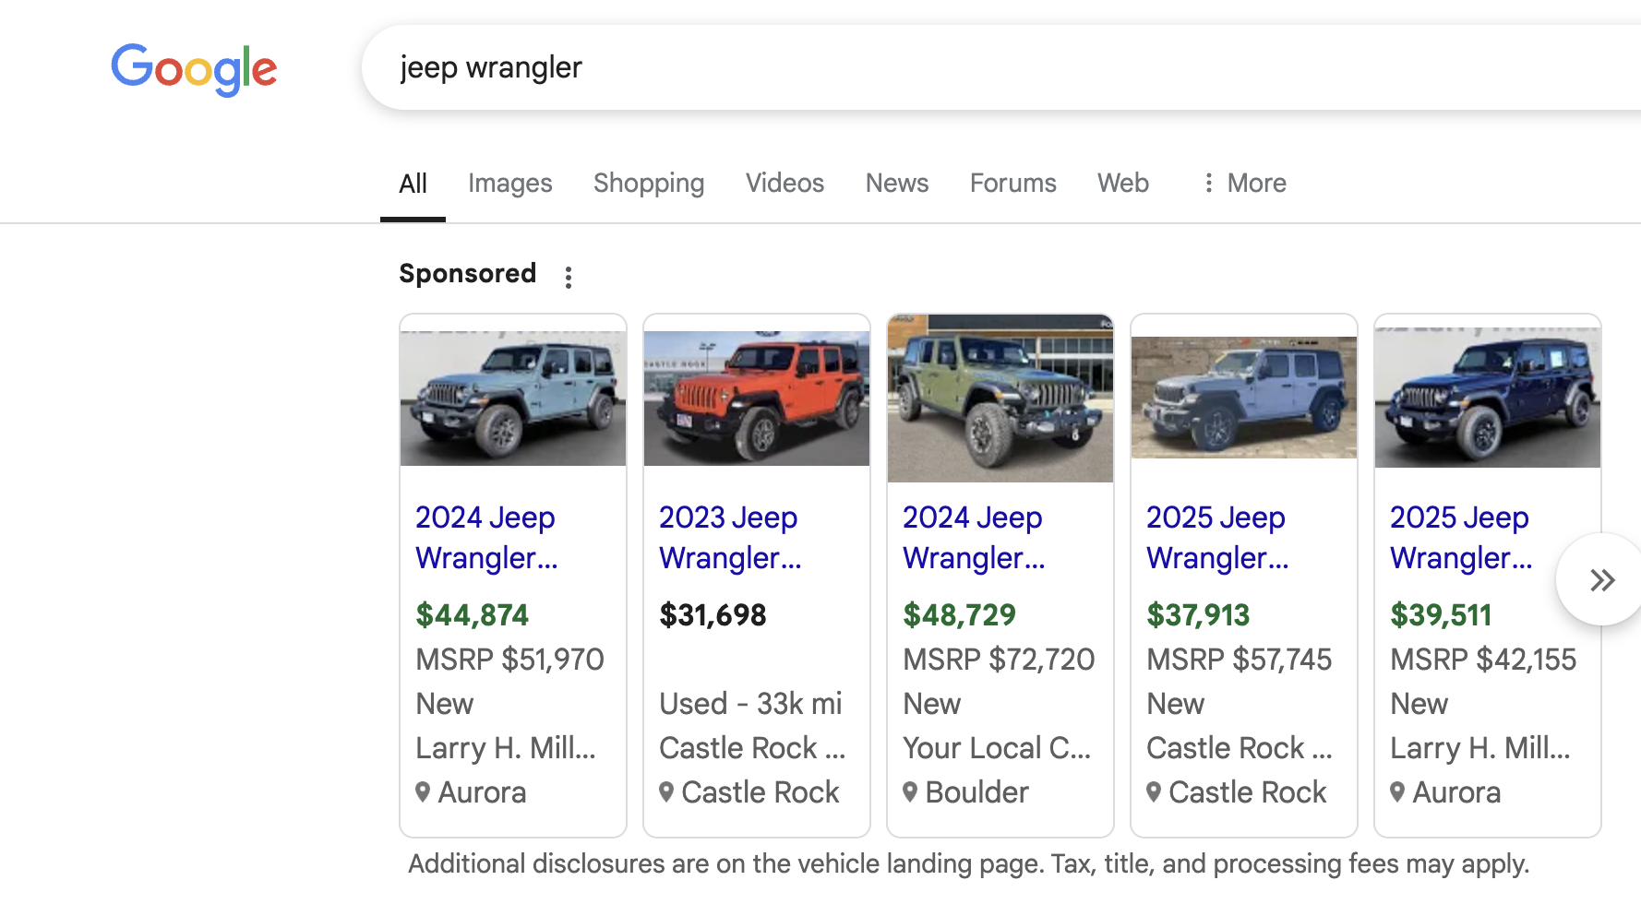The height and width of the screenshot is (904, 1641).
Task: Open the light blue 2024 Jeep Wrangler photo
Action: pyautogui.click(x=513, y=398)
